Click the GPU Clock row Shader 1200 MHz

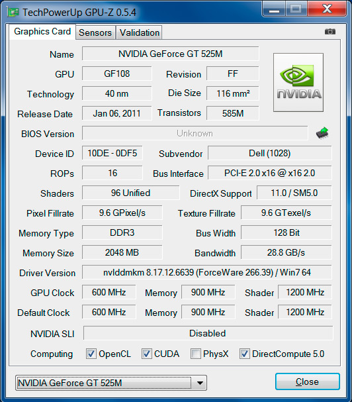305,292
